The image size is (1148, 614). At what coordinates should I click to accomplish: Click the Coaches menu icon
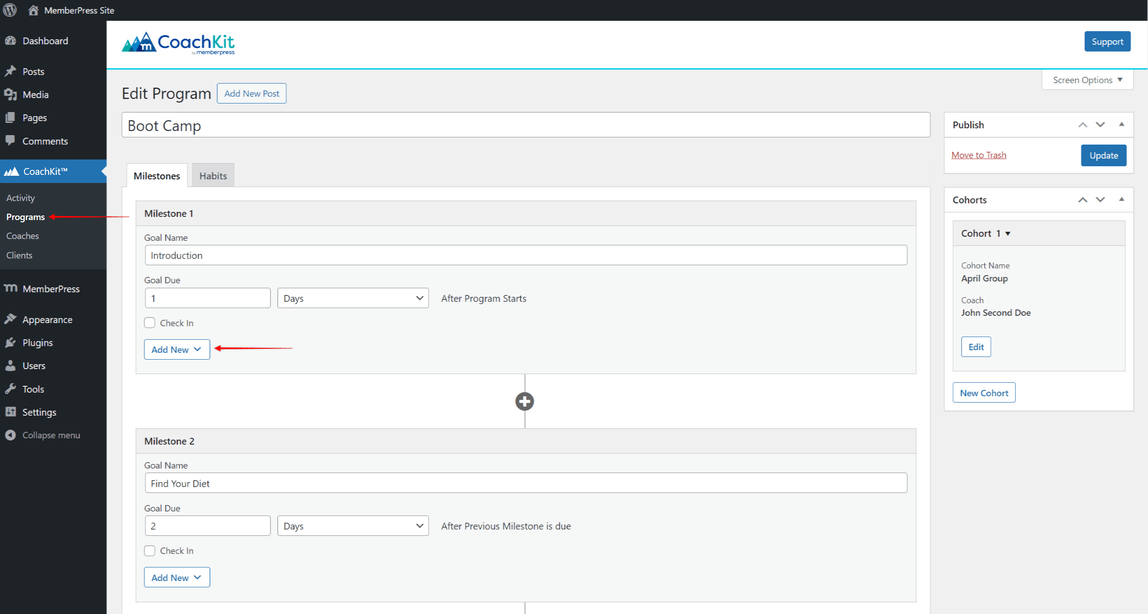21,235
